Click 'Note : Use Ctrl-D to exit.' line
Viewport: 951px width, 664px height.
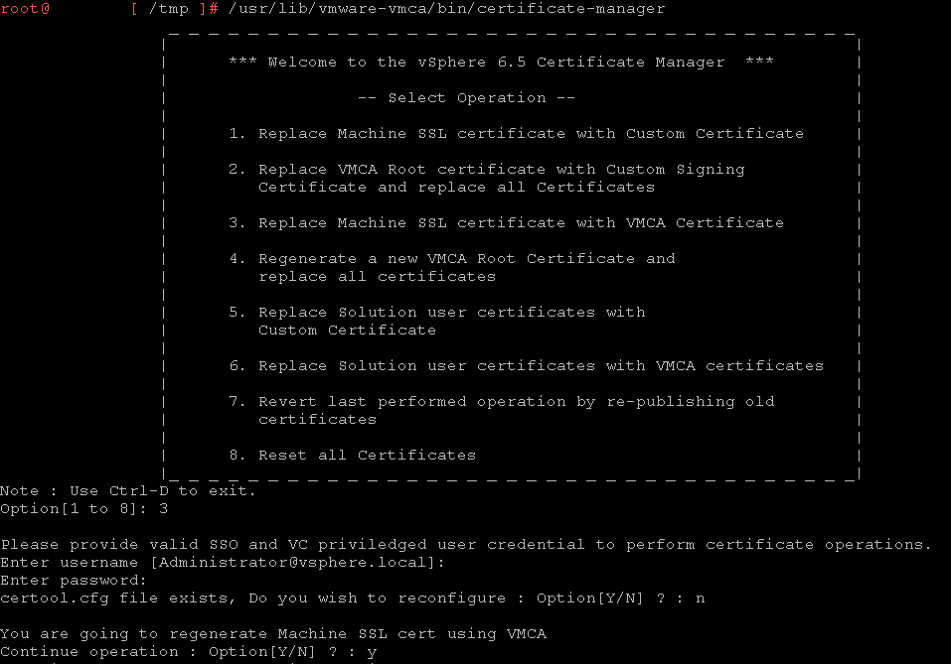(x=128, y=490)
